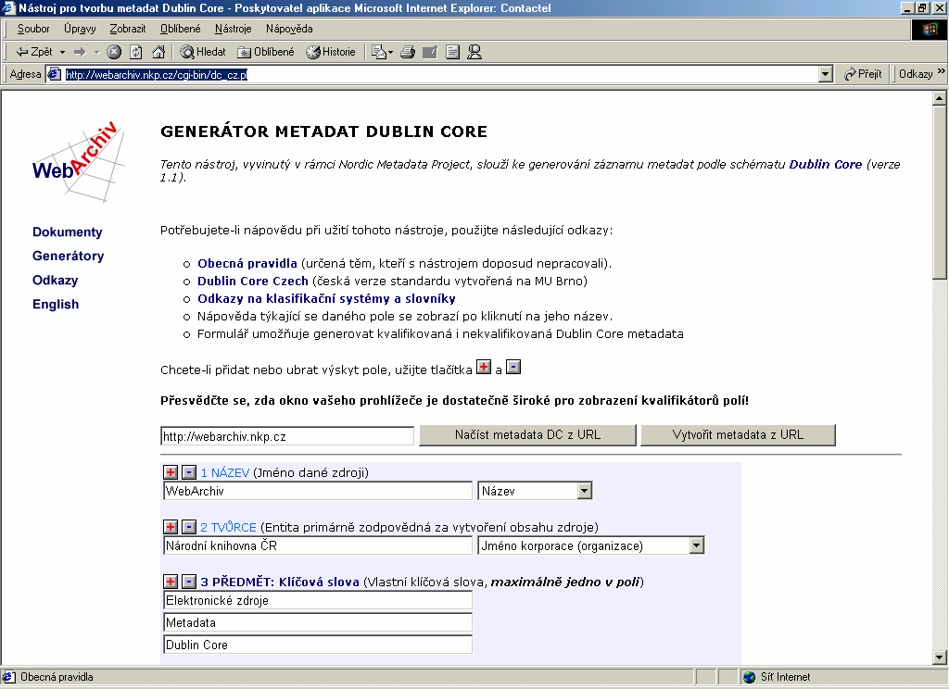This screenshot has width=949, height=689.
Task: Open the Generátory sidebar link
Action: (69, 256)
